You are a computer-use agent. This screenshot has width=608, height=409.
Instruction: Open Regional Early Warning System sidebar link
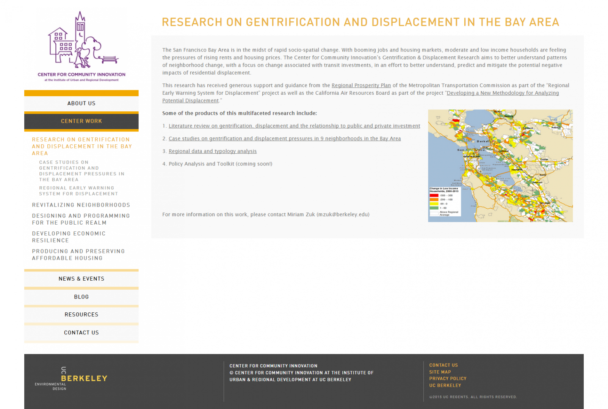(78, 191)
